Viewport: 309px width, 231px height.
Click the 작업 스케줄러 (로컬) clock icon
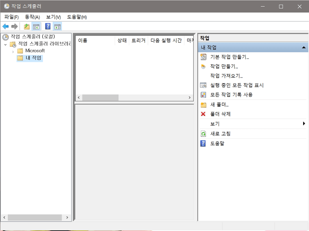point(5,37)
